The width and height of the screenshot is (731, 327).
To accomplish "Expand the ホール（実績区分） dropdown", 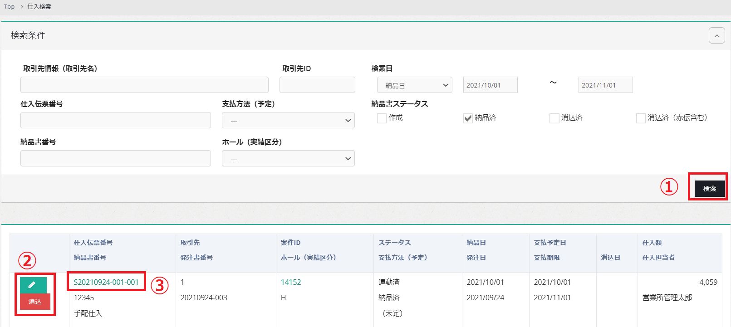I will pos(288,159).
